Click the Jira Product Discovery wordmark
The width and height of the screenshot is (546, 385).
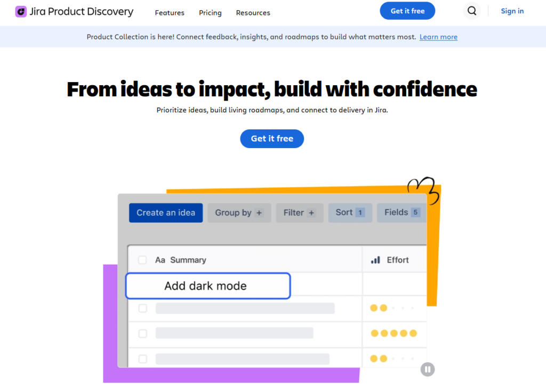coord(82,12)
